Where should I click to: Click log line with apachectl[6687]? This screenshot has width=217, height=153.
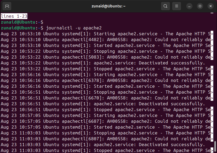click(107, 121)
